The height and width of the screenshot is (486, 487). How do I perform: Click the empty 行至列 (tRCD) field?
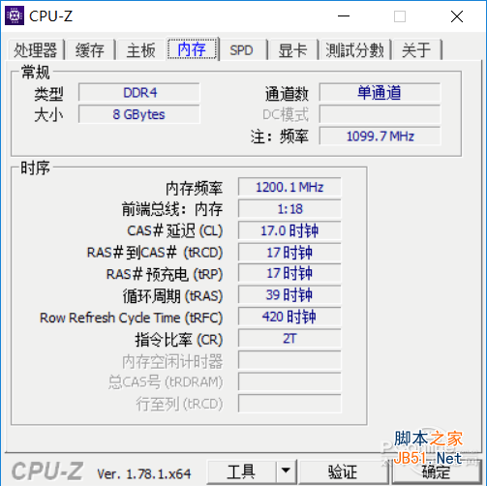289,403
